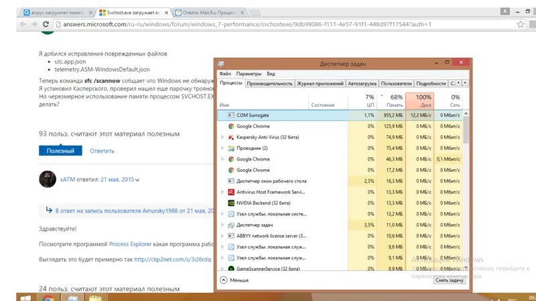Reload the page in Chrome
Screen dimensions: 536x301
pyautogui.click(x=46, y=24)
